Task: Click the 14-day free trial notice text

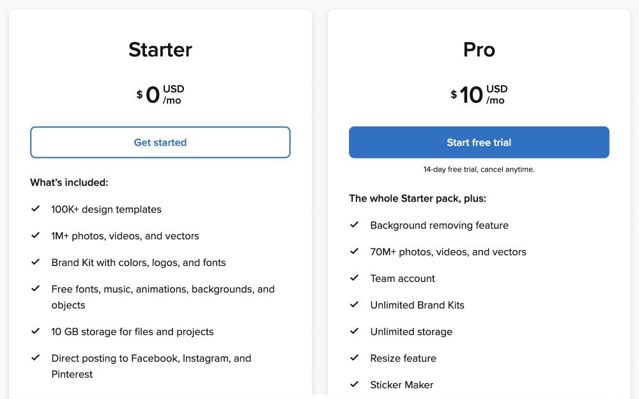Action: 479,169
